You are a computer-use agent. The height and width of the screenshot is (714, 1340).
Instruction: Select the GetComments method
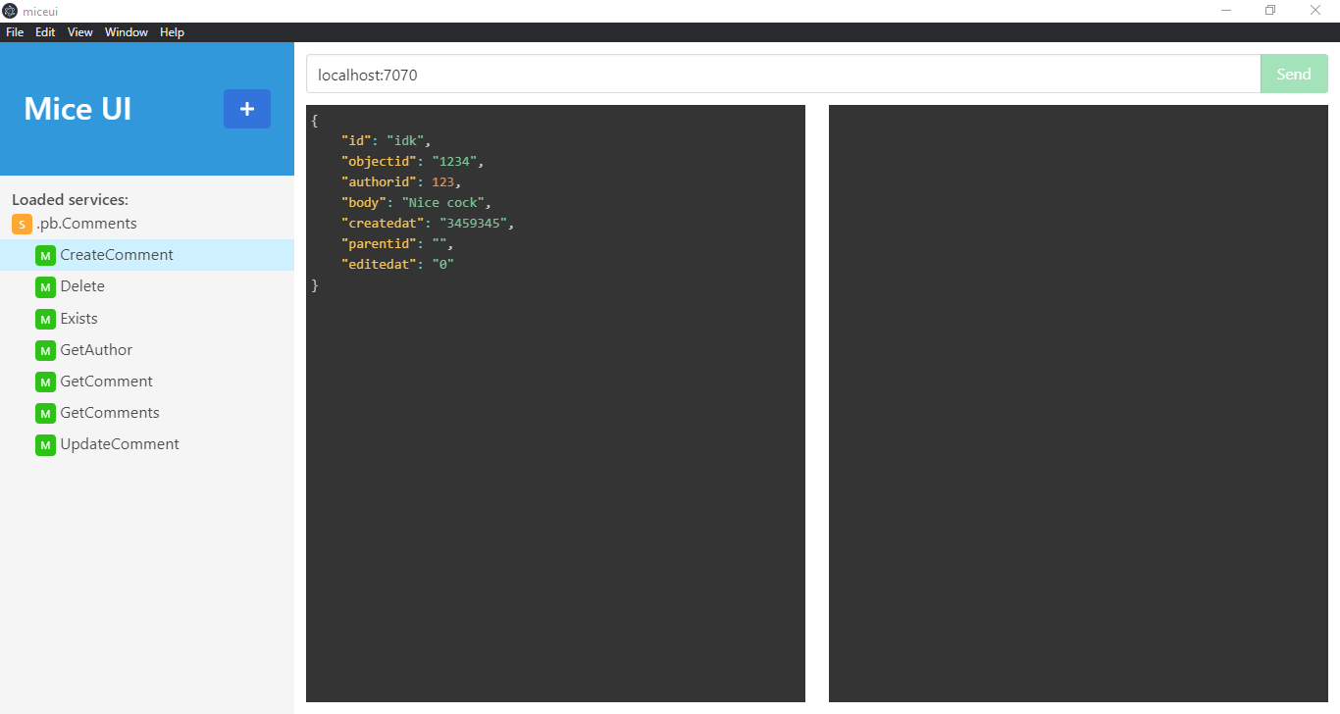[x=110, y=413]
